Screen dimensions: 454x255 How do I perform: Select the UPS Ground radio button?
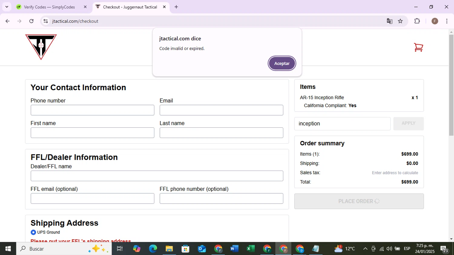pos(33,232)
